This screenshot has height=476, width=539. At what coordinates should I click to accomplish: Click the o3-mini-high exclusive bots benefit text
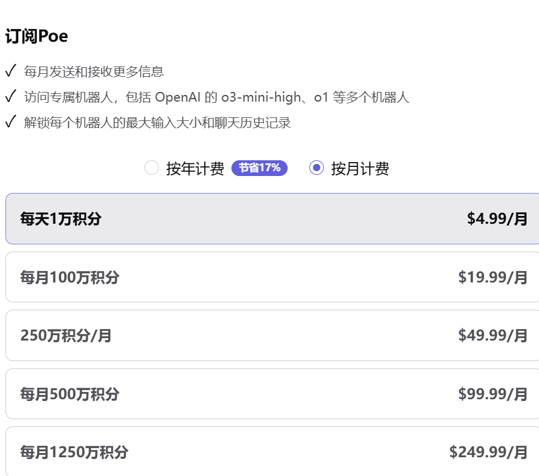pyautogui.click(x=216, y=97)
